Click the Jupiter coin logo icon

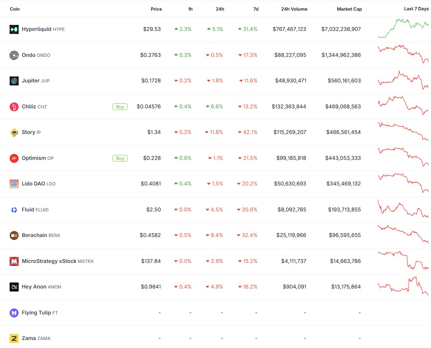[14, 81]
